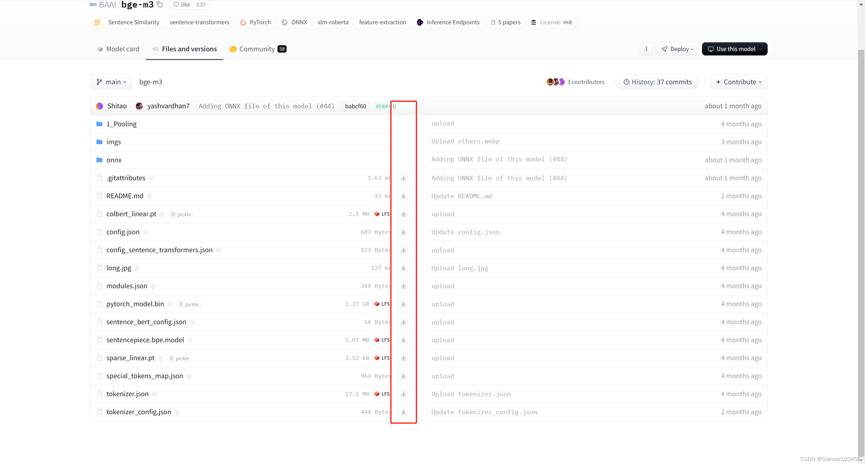865x464 pixels.
Task: Click download icon for README.md
Action: click(x=403, y=196)
